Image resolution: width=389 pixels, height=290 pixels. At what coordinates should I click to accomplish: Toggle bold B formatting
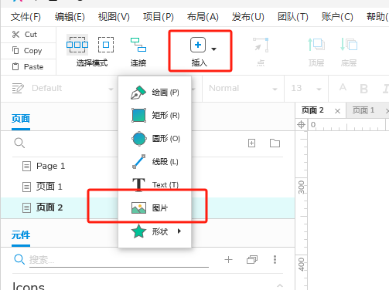363,89
